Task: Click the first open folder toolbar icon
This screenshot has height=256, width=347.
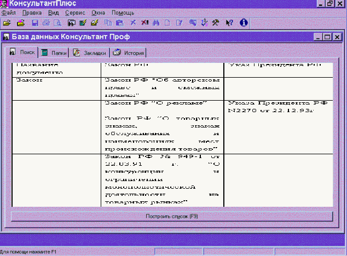Action: pyautogui.click(x=7, y=23)
